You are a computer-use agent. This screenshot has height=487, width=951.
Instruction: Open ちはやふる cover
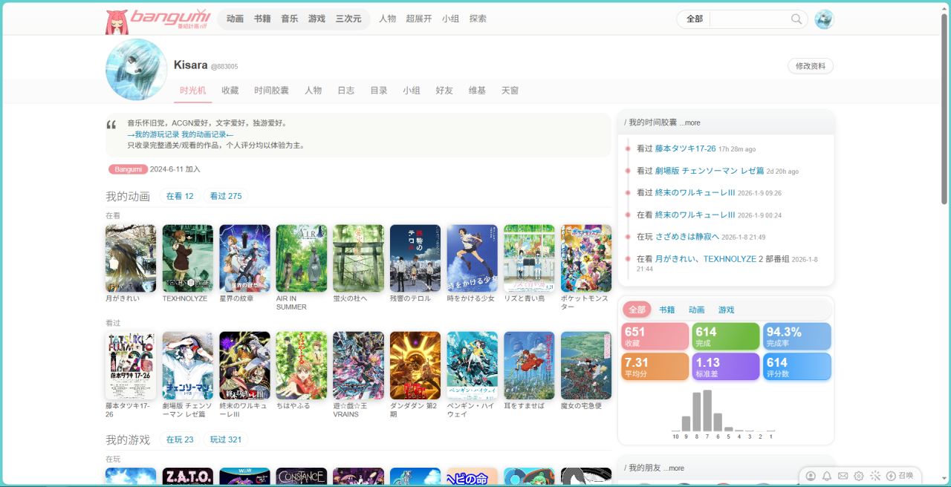tap(302, 366)
